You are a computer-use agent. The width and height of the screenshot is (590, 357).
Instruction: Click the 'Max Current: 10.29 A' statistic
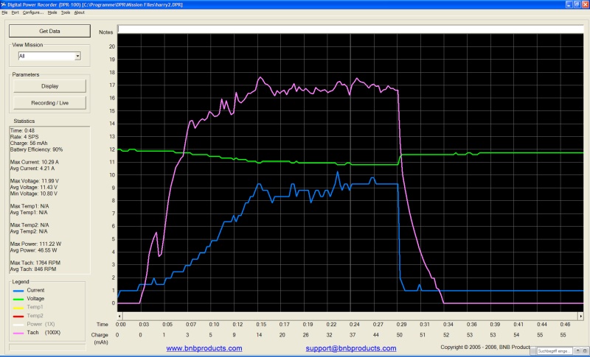pos(34,162)
